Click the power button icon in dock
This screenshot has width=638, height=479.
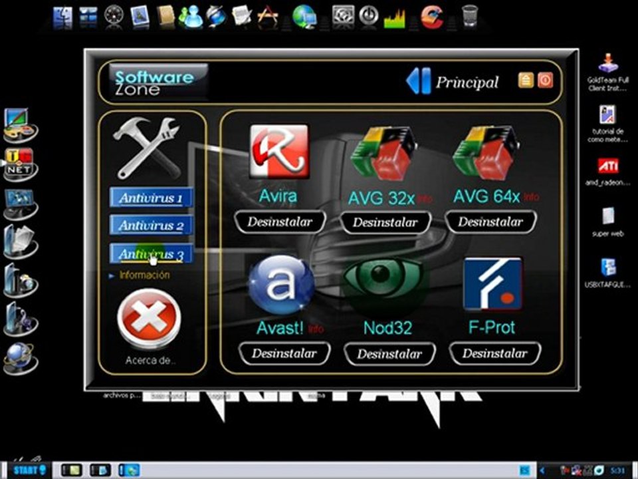369,16
